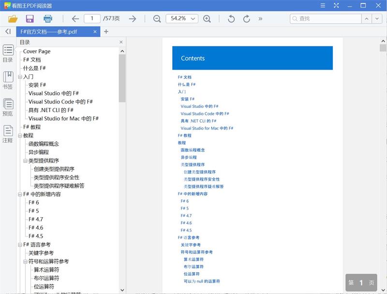Click document scrollbar up arrow
Image resolution: width=387 pixels, height=294 pixels.
383,41
